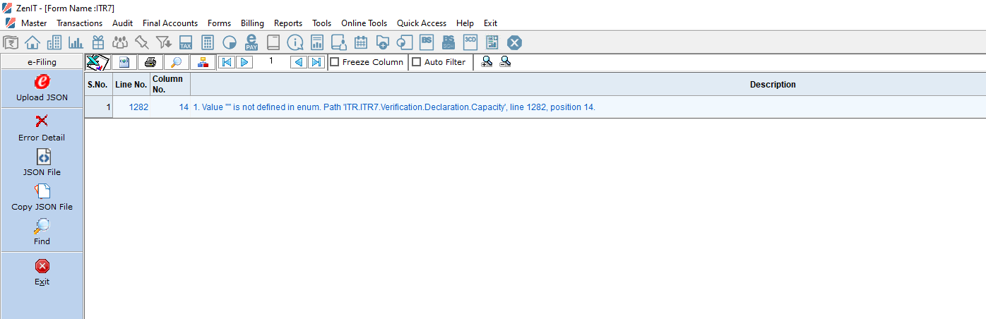This screenshot has height=319, width=986.
Task: Export grid to Excel icon
Action: (x=97, y=62)
